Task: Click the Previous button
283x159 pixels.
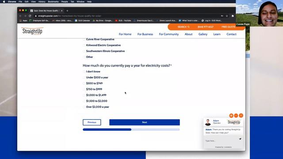Action: [x=92, y=122]
